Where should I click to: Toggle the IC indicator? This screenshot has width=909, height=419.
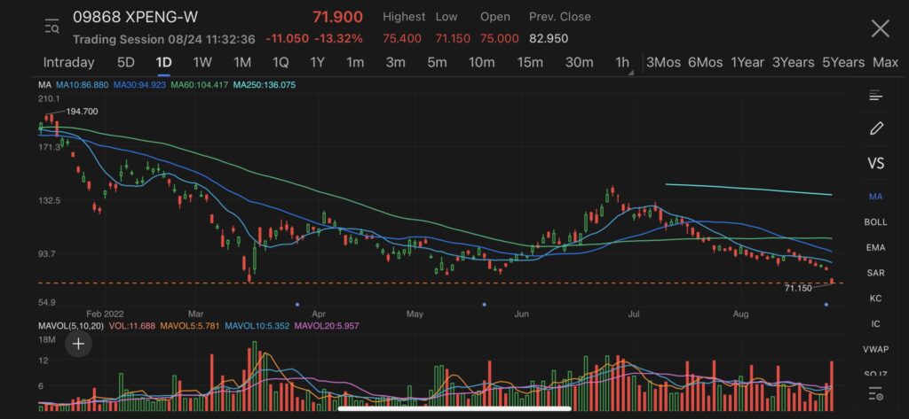[875, 323]
